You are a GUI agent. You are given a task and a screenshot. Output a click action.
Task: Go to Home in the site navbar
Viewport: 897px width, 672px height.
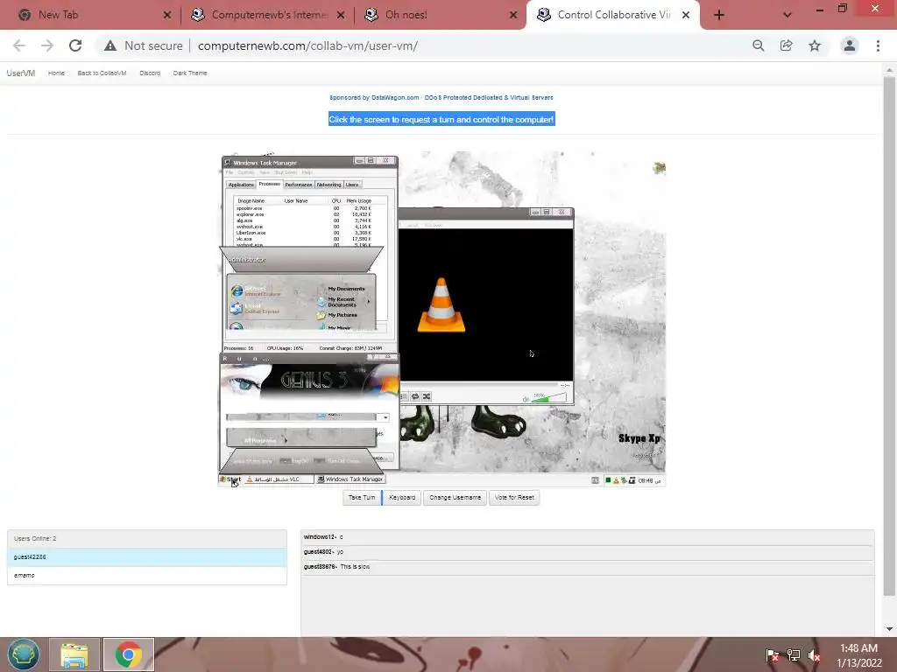click(x=56, y=73)
